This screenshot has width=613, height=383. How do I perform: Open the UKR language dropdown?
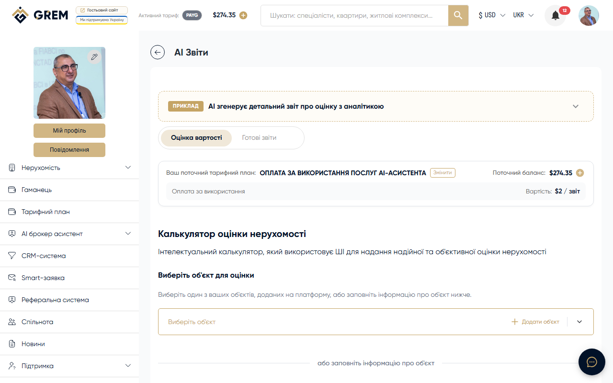[x=522, y=15]
